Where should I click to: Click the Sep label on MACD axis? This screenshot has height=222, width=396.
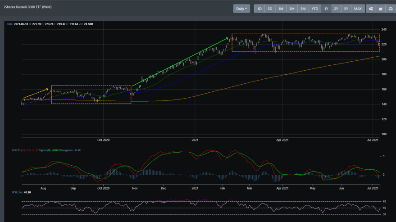(73, 188)
